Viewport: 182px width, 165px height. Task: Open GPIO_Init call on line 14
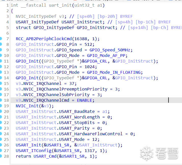click(x=27, y=78)
